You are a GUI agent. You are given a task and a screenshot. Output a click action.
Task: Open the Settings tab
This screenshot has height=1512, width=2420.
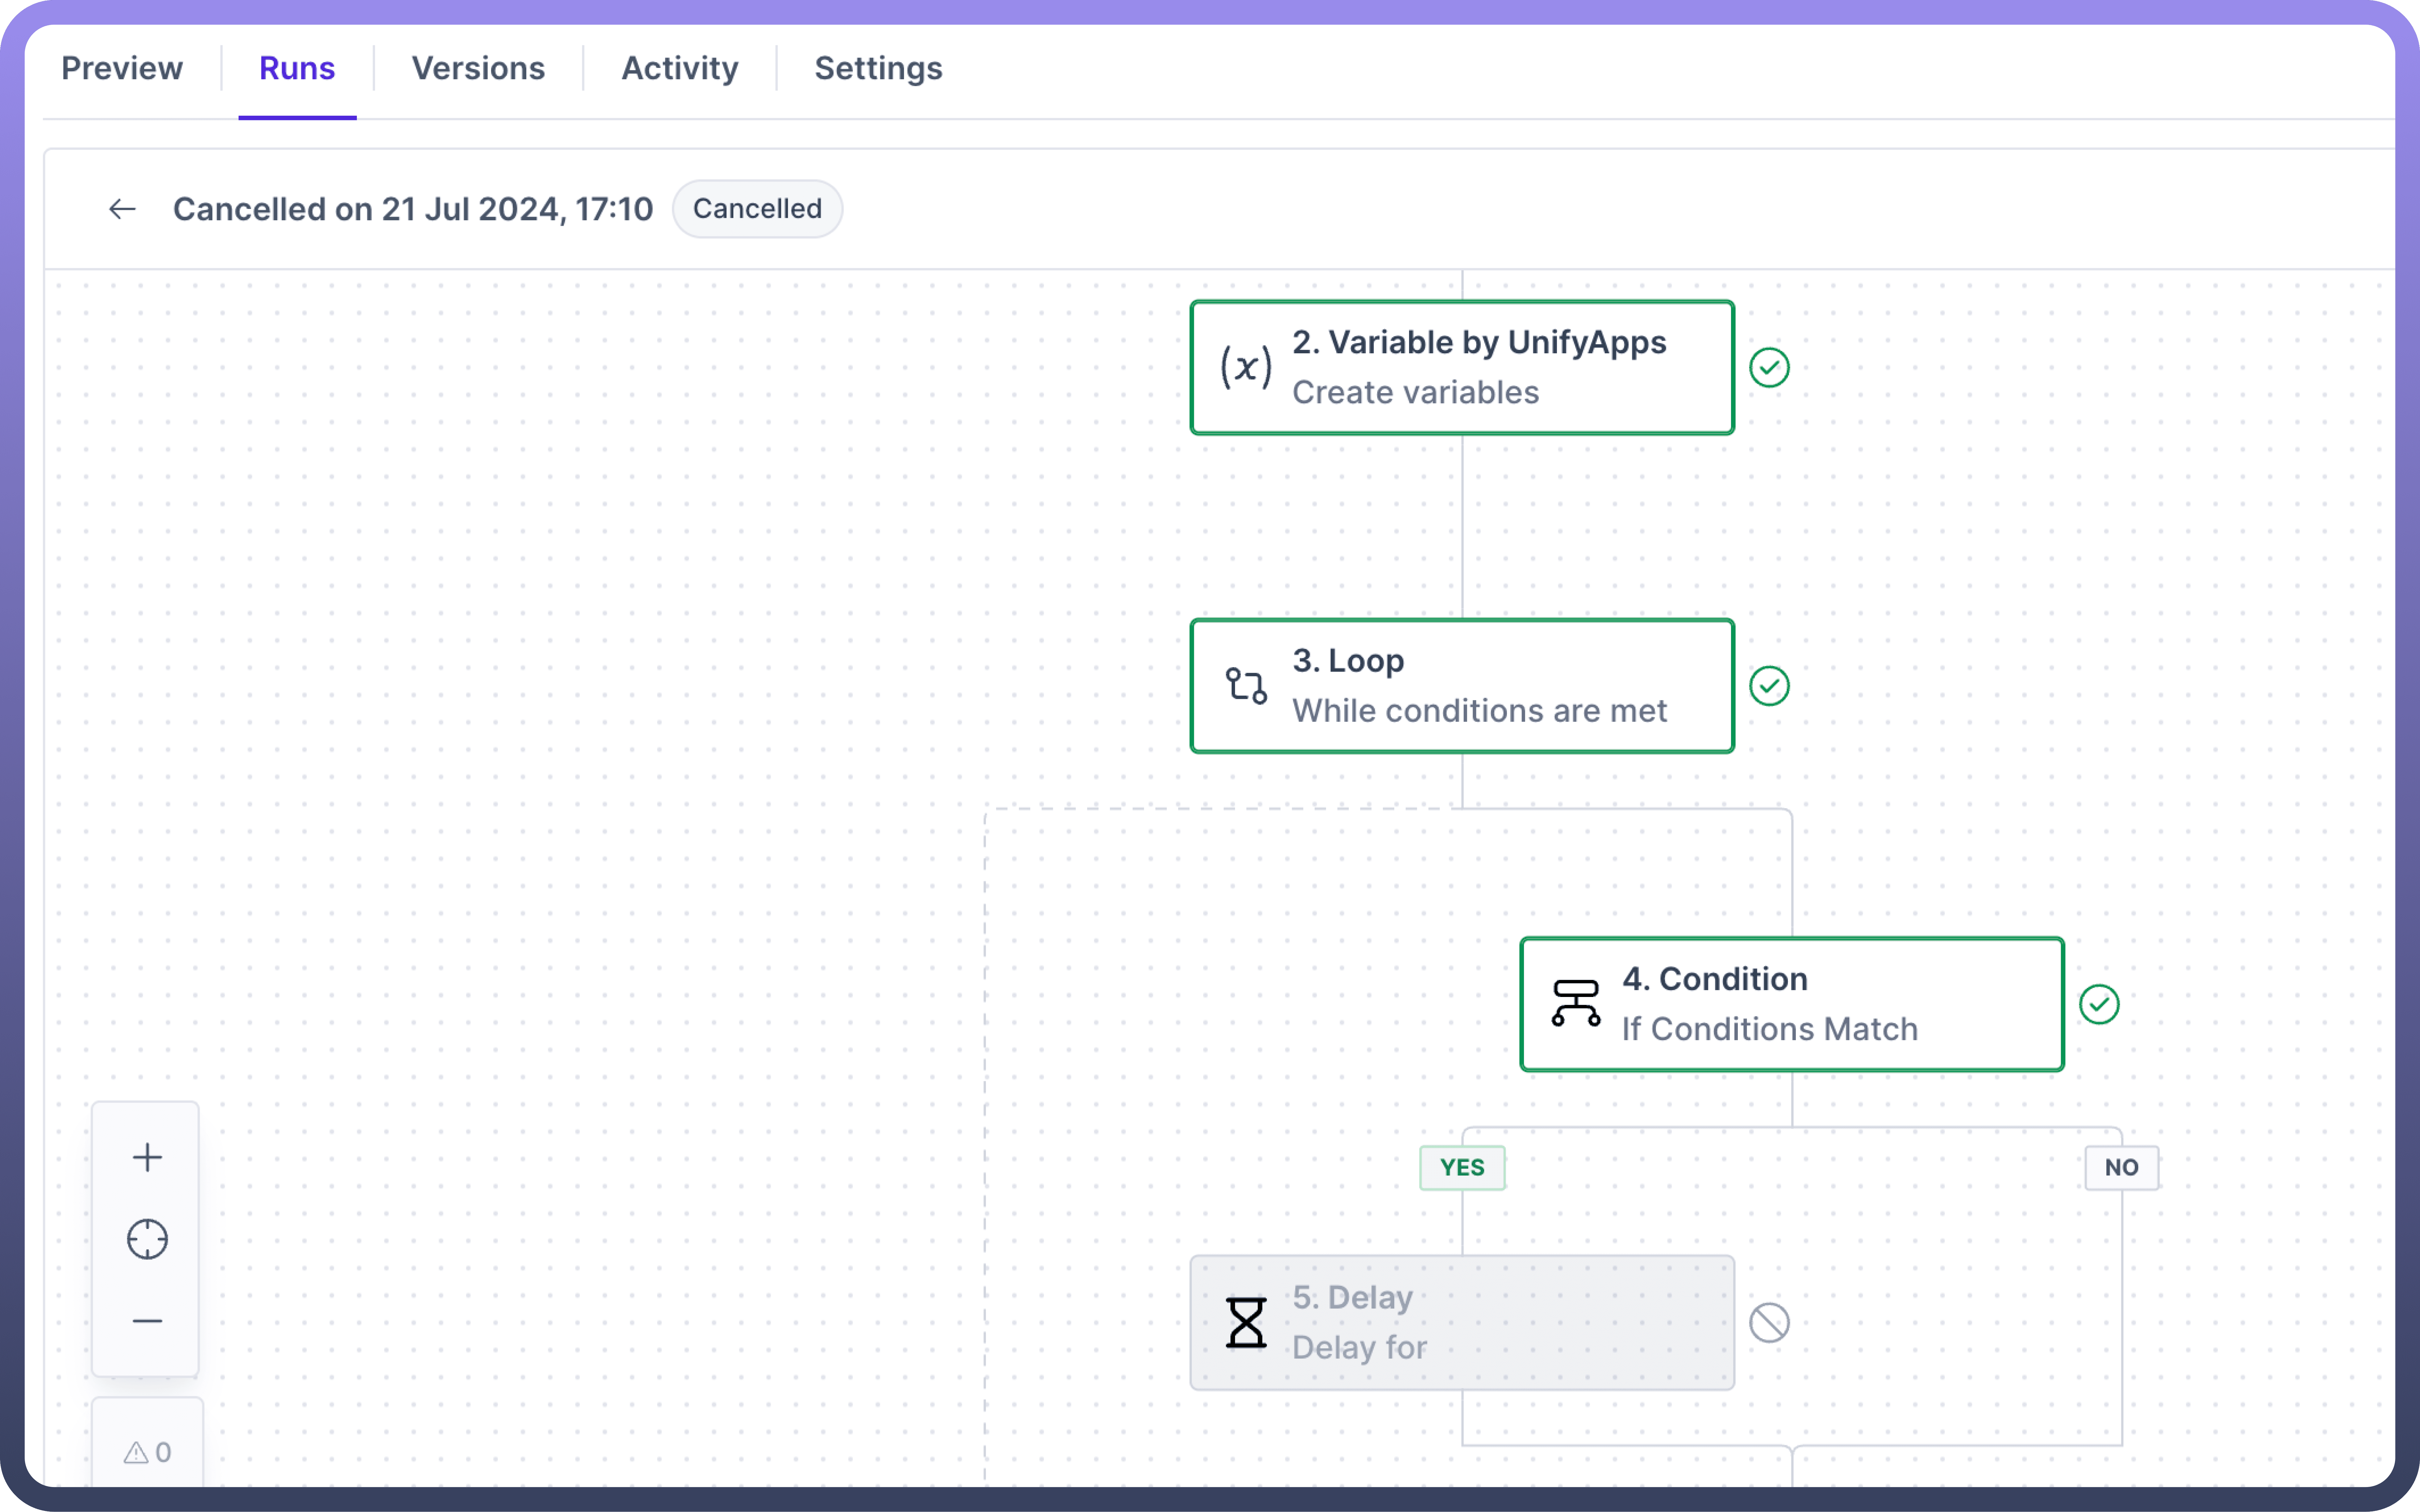[x=878, y=68]
